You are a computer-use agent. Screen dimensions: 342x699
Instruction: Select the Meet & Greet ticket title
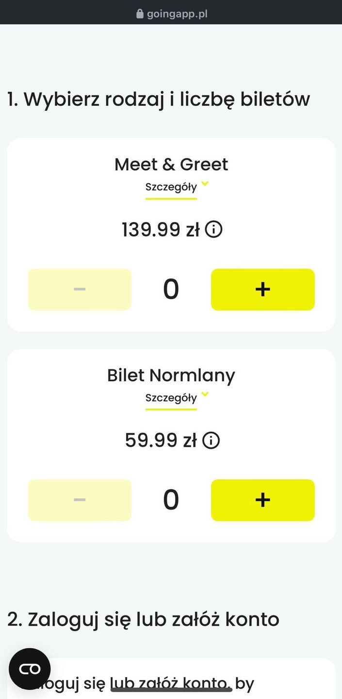(x=171, y=165)
